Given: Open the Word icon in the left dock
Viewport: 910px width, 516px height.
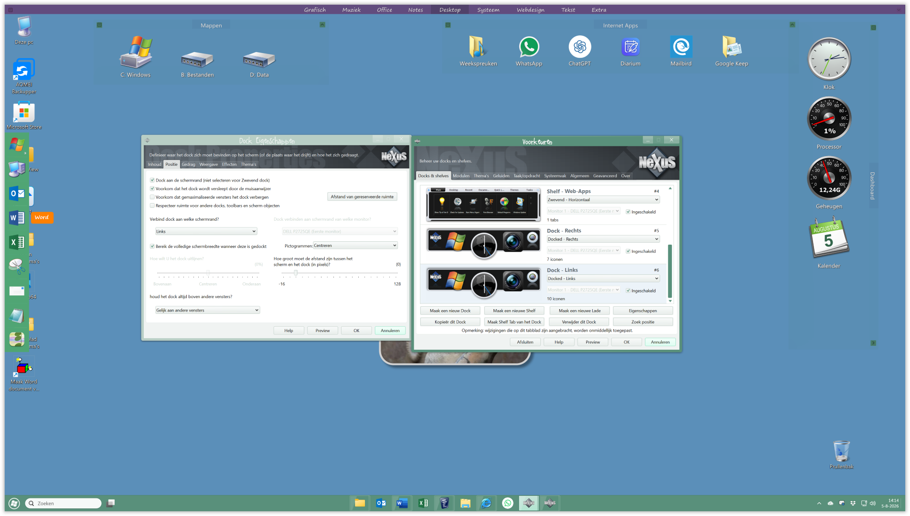Looking at the screenshot, I should coord(17,218).
